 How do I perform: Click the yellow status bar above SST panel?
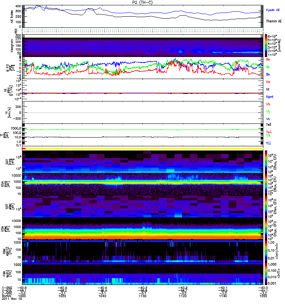(x=144, y=149)
